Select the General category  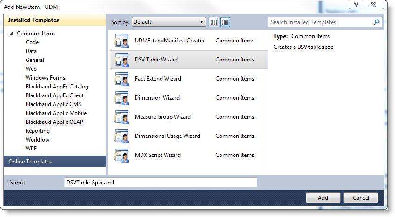point(35,60)
